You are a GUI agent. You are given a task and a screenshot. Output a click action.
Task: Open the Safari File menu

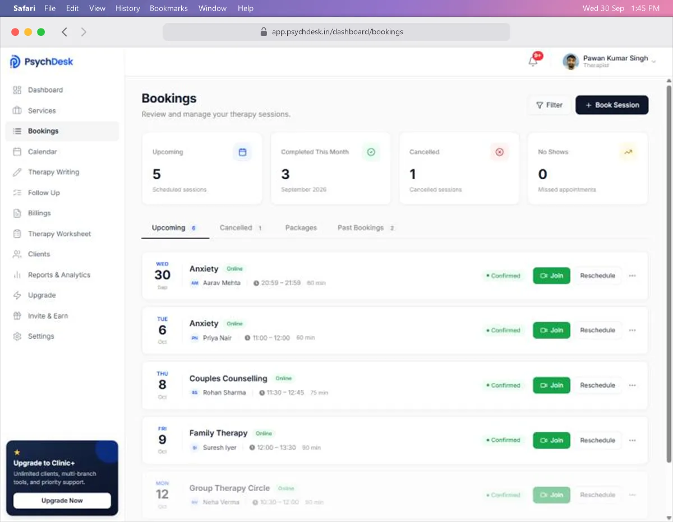pyautogui.click(x=50, y=8)
